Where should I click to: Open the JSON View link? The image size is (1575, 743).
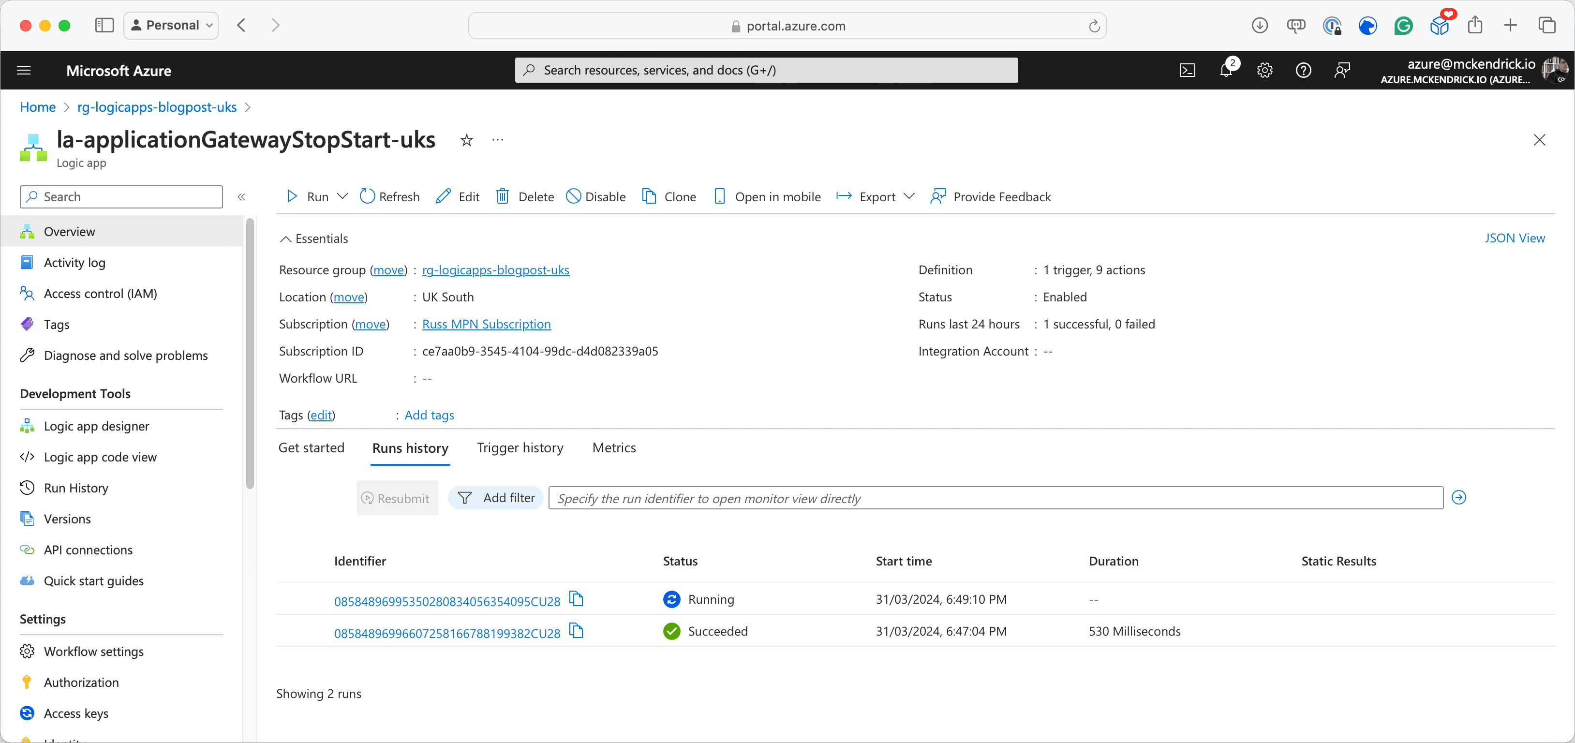tap(1514, 238)
